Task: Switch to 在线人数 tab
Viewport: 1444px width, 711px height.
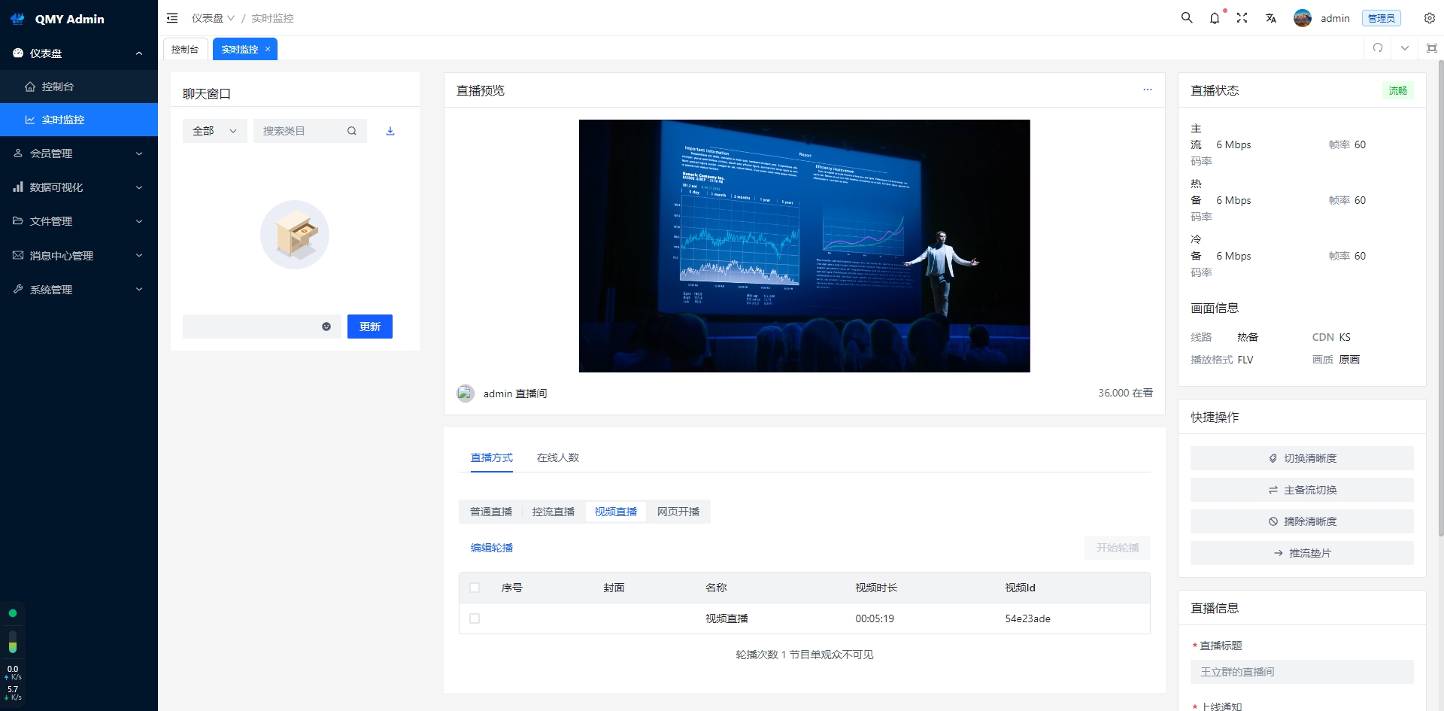Action: click(x=558, y=457)
